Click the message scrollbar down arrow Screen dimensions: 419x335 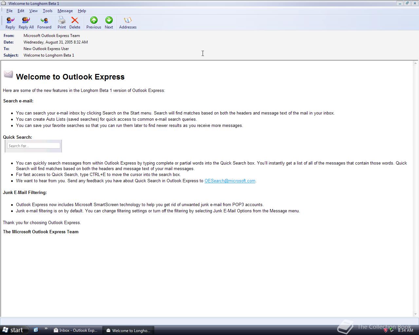pyautogui.click(x=416, y=314)
